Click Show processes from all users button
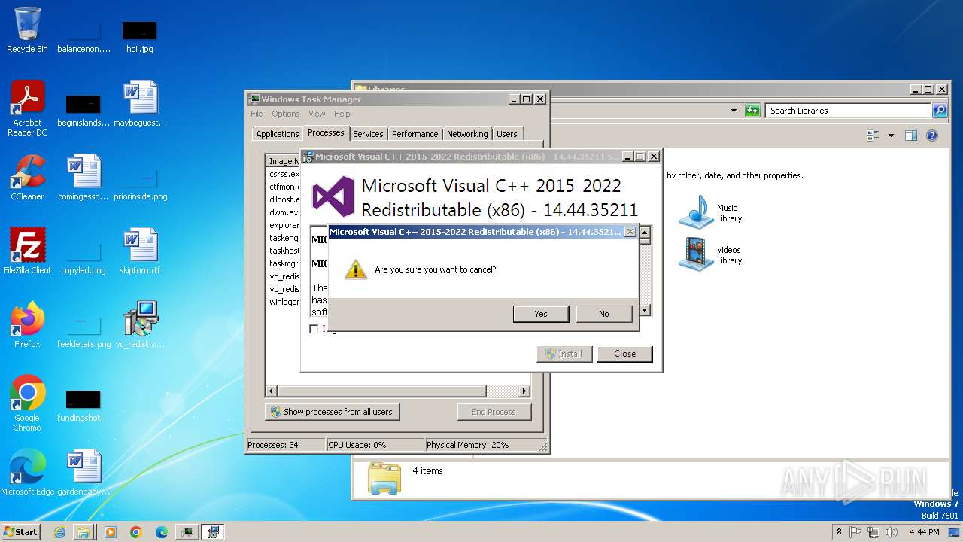This screenshot has height=542, width=963. (332, 412)
